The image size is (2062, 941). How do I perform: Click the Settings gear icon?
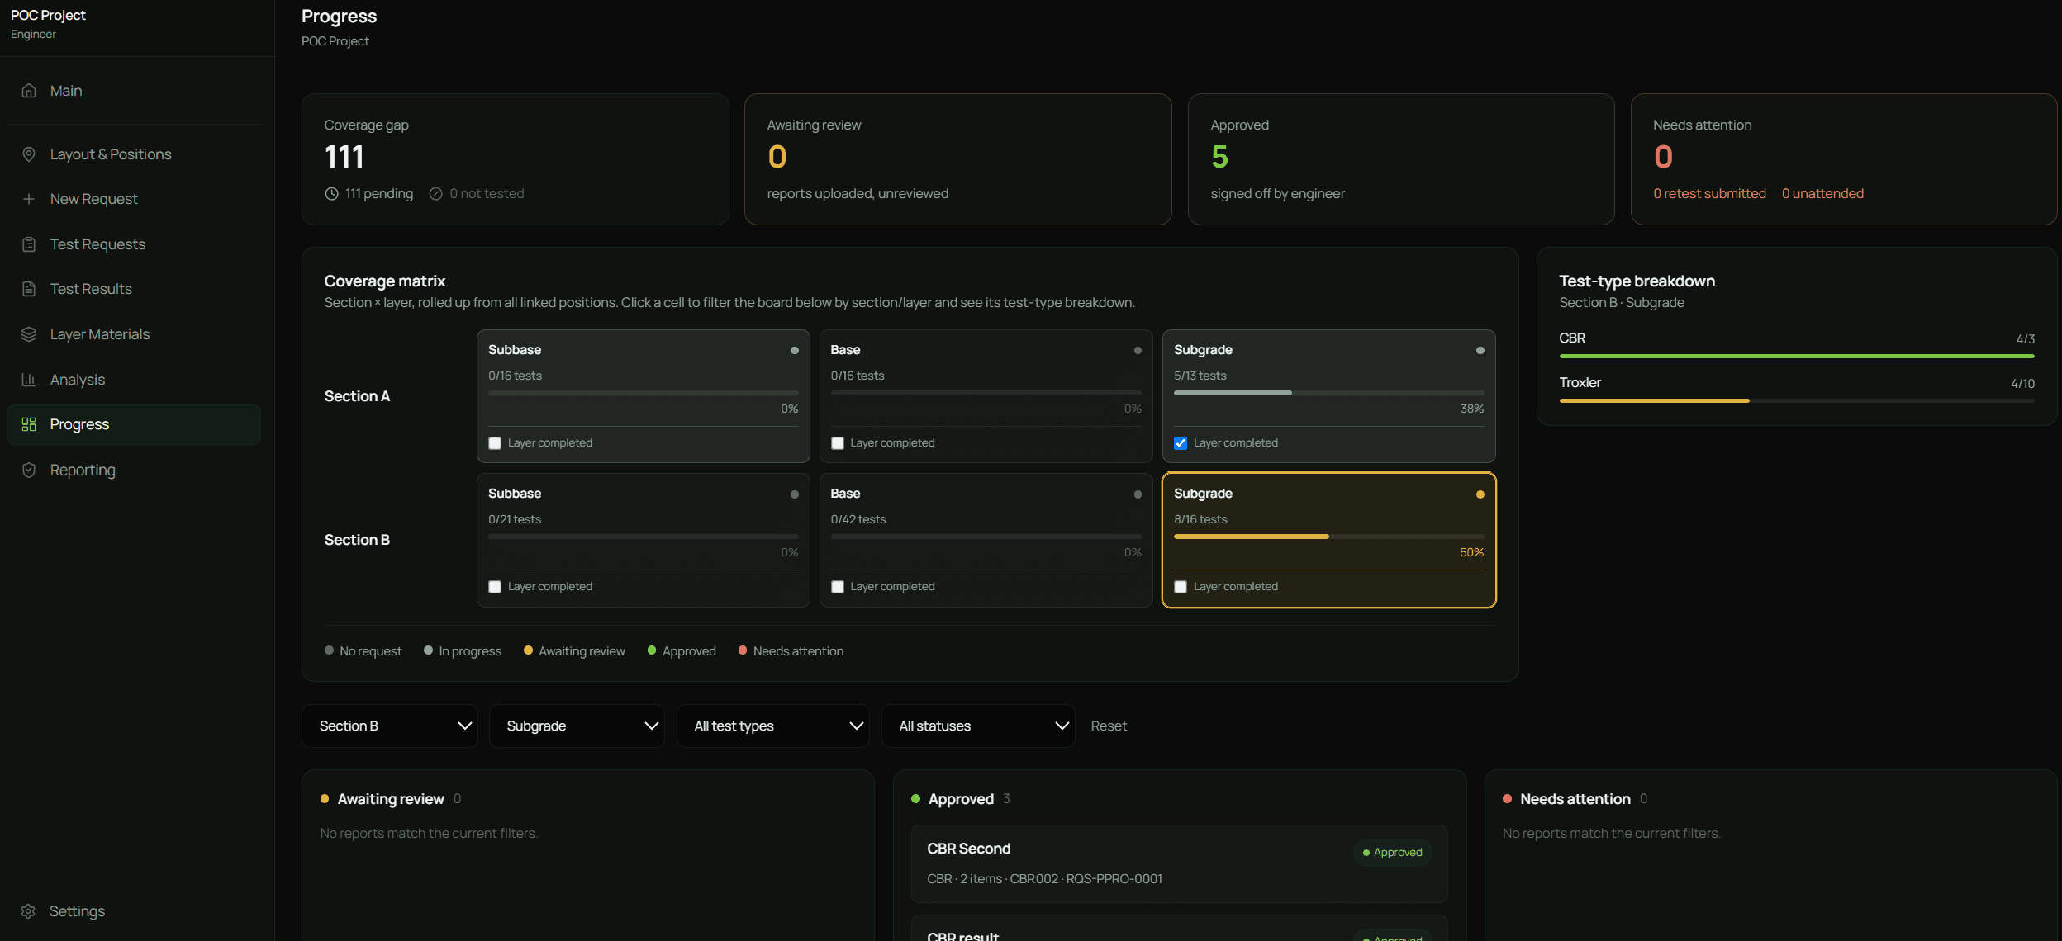pos(28,911)
